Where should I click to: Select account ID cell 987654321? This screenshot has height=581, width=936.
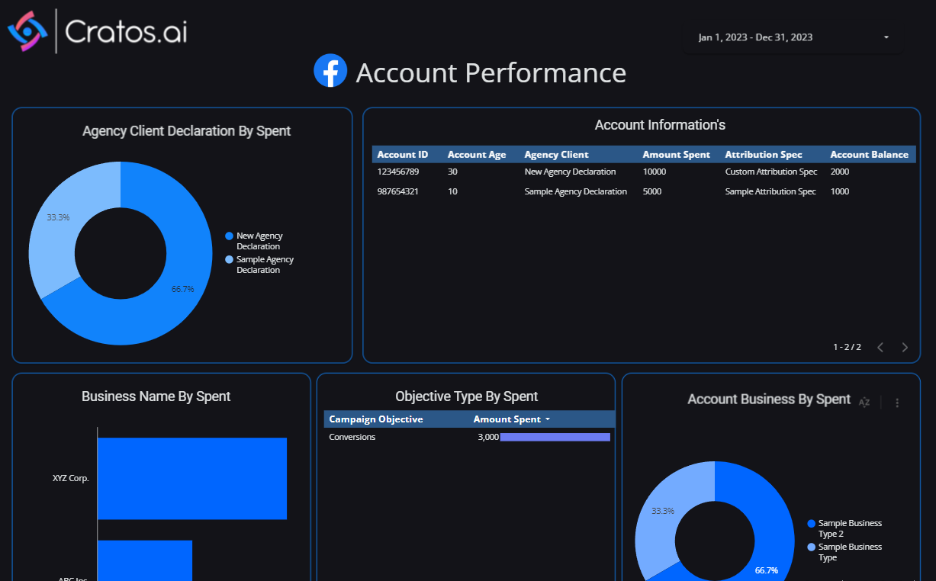click(398, 191)
